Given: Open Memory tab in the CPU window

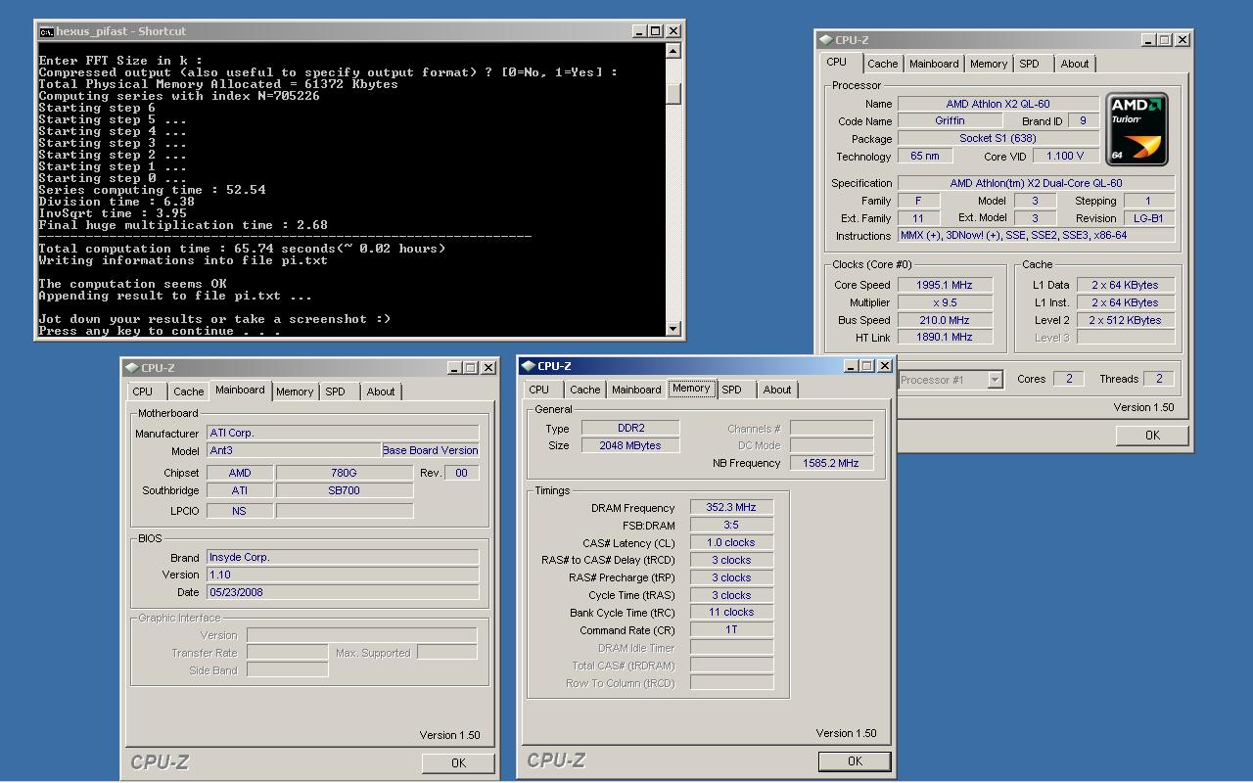Looking at the screenshot, I should click(989, 64).
